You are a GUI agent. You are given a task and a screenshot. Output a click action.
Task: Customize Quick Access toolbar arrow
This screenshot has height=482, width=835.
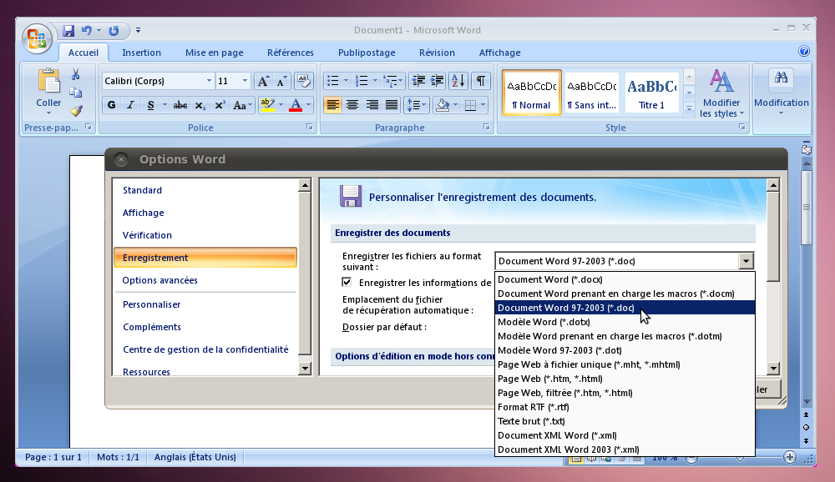click(x=138, y=30)
